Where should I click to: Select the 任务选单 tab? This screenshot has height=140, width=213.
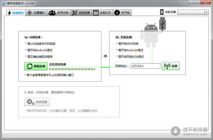81,13
